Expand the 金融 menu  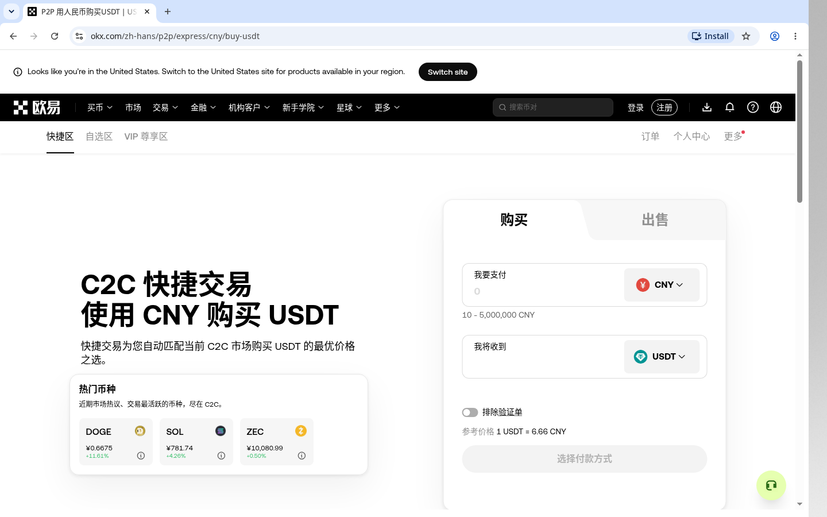203,107
